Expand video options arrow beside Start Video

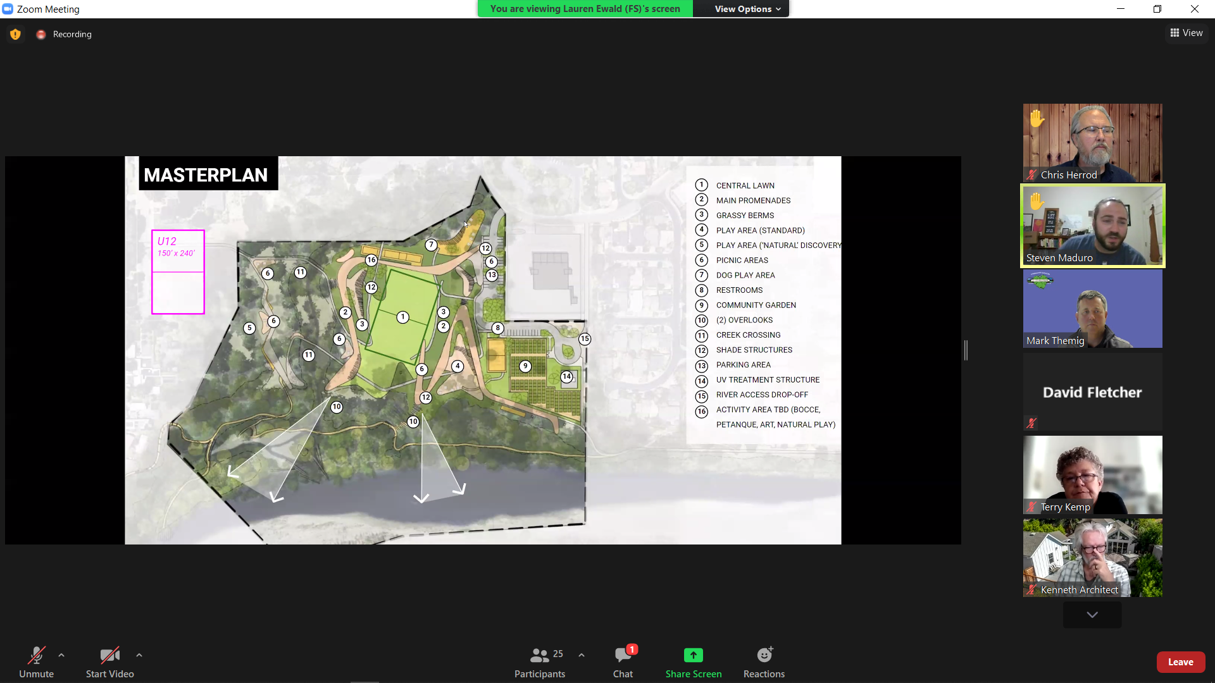tap(139, 655)
